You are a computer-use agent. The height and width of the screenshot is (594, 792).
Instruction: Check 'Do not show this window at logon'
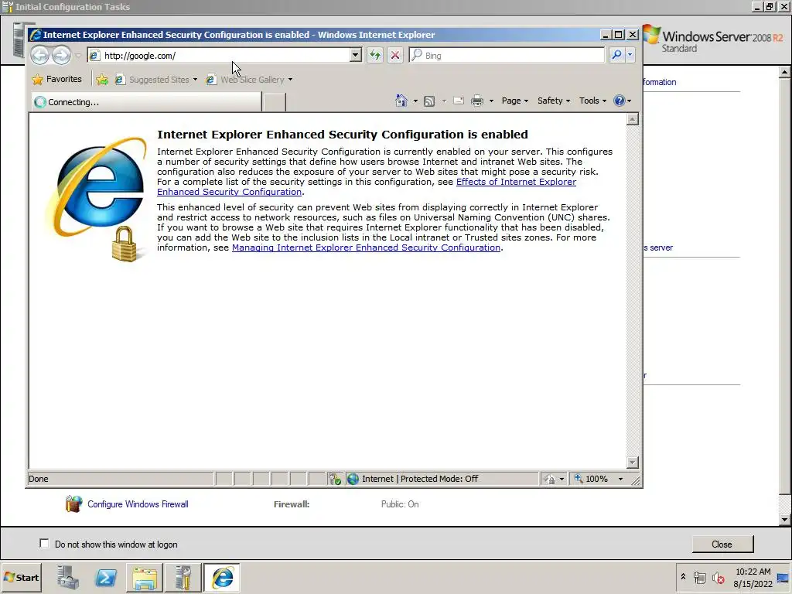coord(44,544)
